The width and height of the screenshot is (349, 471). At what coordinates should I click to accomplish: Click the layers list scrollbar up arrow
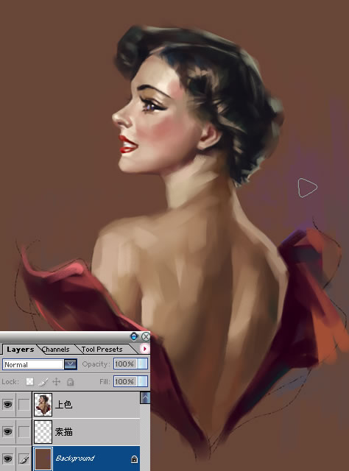click(x=145, y=397)
